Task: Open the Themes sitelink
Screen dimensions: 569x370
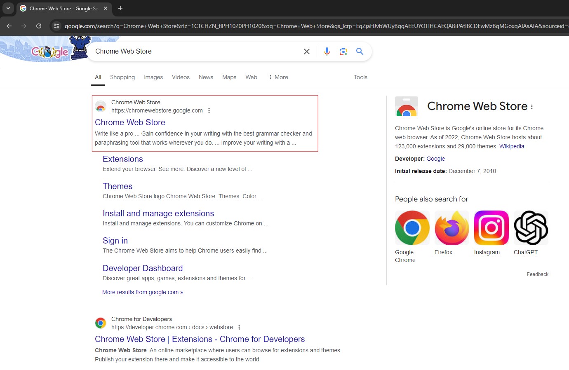Action: [118, 186]
